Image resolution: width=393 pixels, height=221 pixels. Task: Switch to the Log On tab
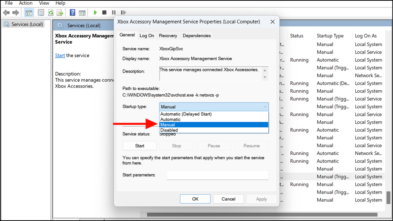[x=147, y=35]
